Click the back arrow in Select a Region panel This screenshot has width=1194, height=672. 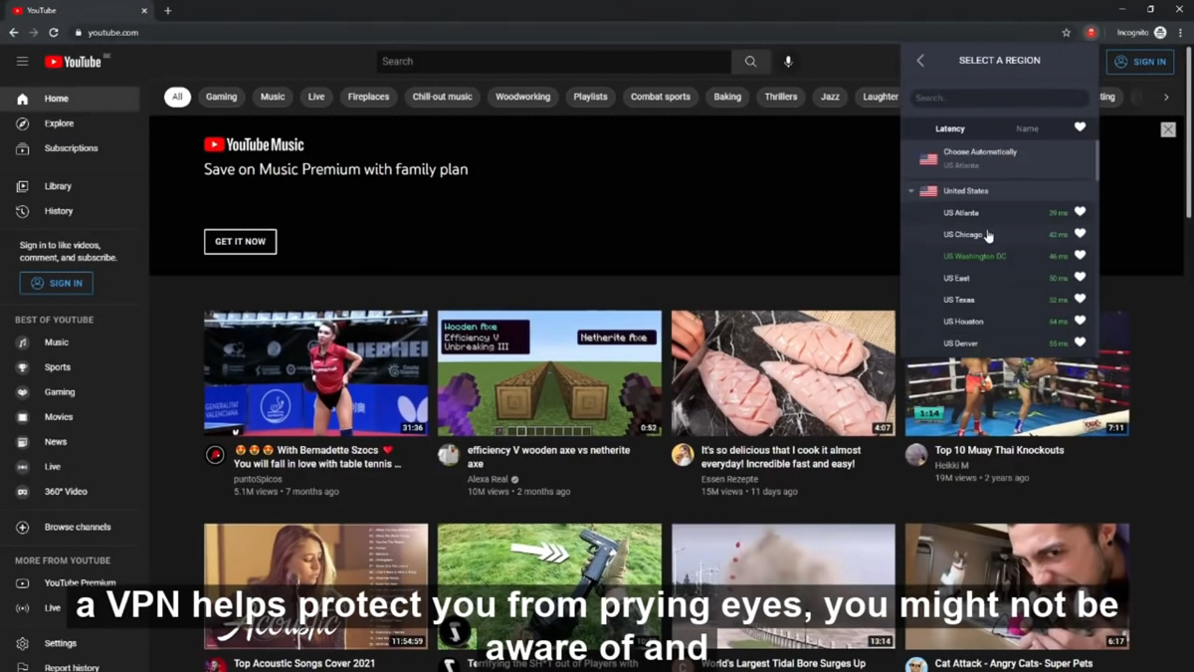click(x=920, y=61)
